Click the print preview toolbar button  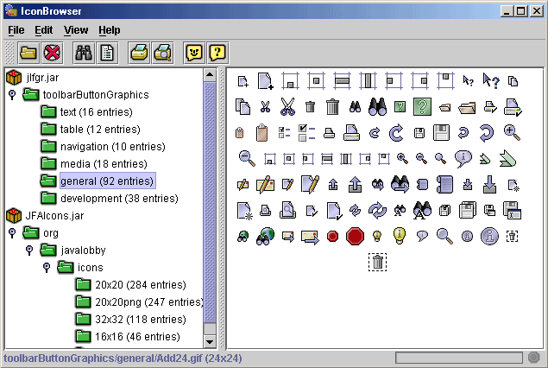(162, 53)
